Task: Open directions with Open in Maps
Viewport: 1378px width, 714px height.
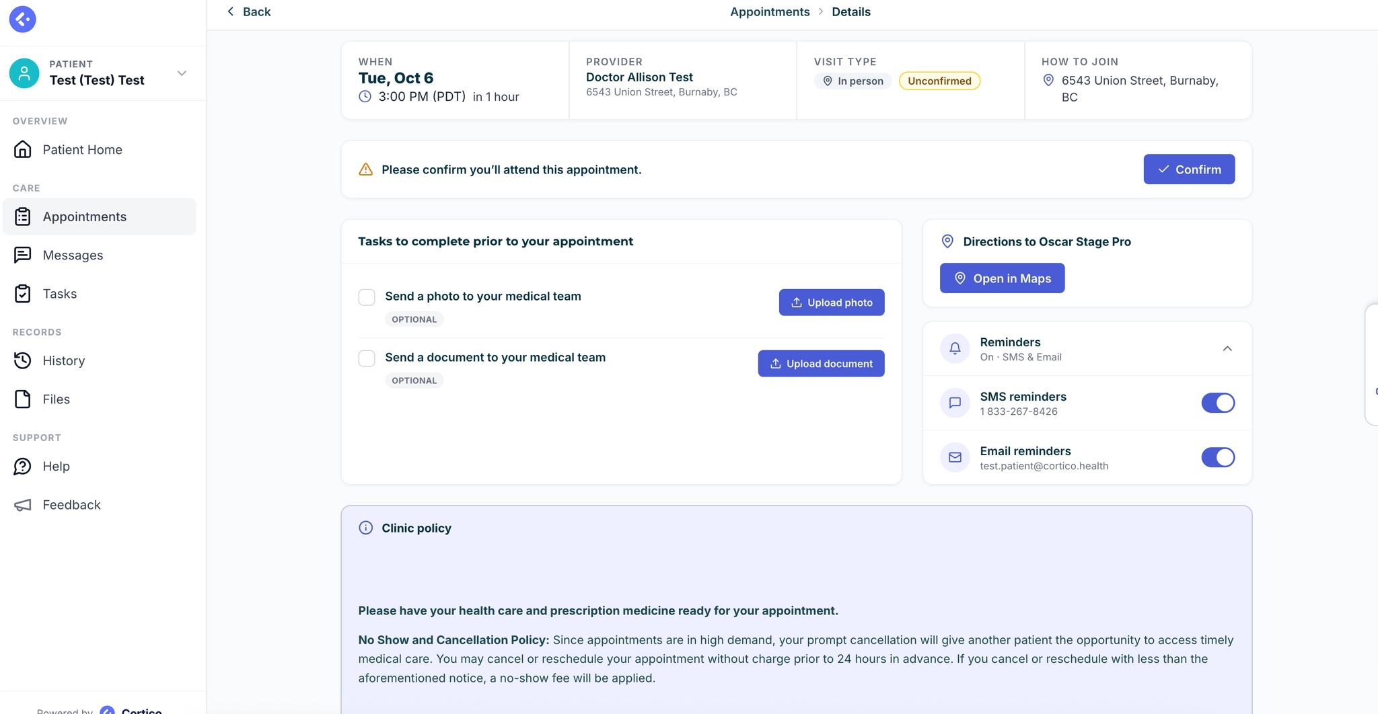Action: coord(1002,278)
